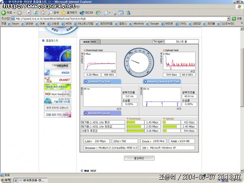244x183 pixels.
Task: Click the page scrollbar down arrow
Action: 242,171
